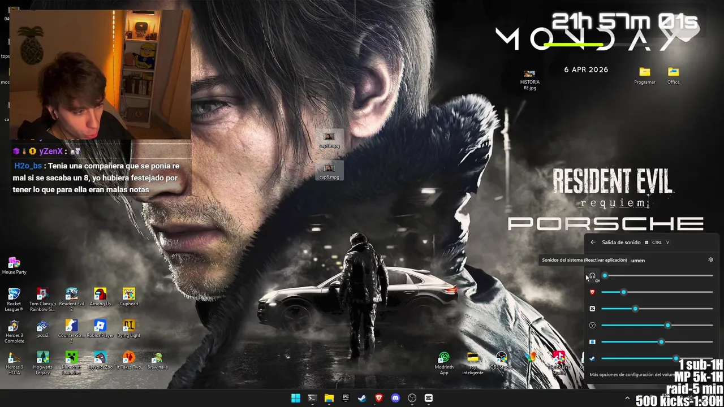Open Tom Clancy's Rainbow Six shortcut
Viewport: 724px width, 407px height.
click(x=42, y=300)
